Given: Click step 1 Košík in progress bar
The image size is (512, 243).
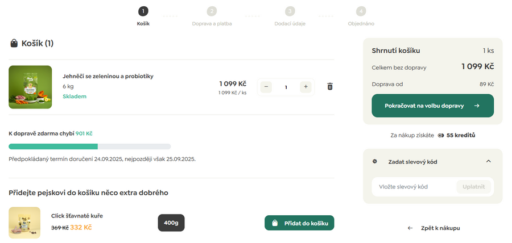Looking at the screenshot, I should (x=143, y=11).
